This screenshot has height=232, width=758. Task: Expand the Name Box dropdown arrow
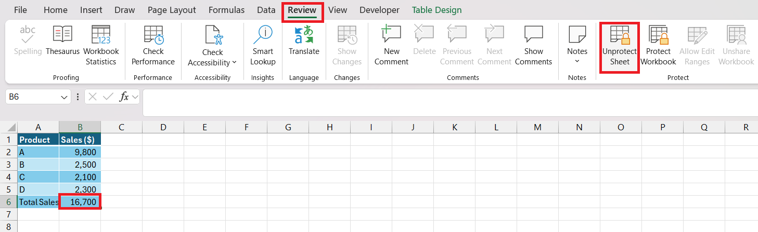pos(65,97)
